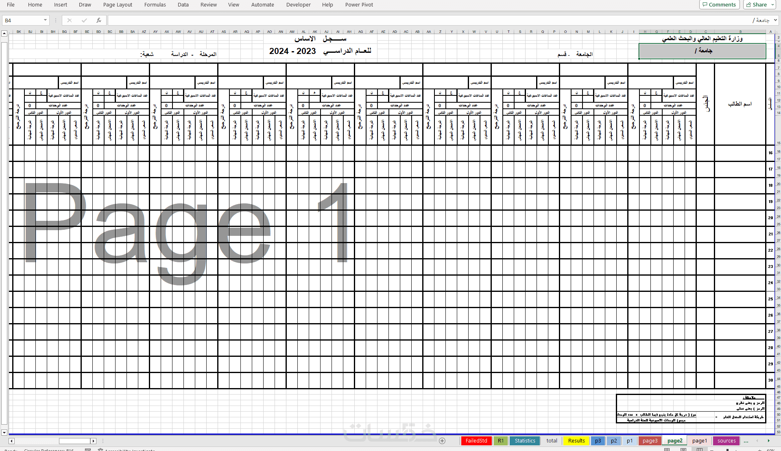The image size is (781, 451).
Task: Click the Cancel entry X icon
Action: point(70,20)
